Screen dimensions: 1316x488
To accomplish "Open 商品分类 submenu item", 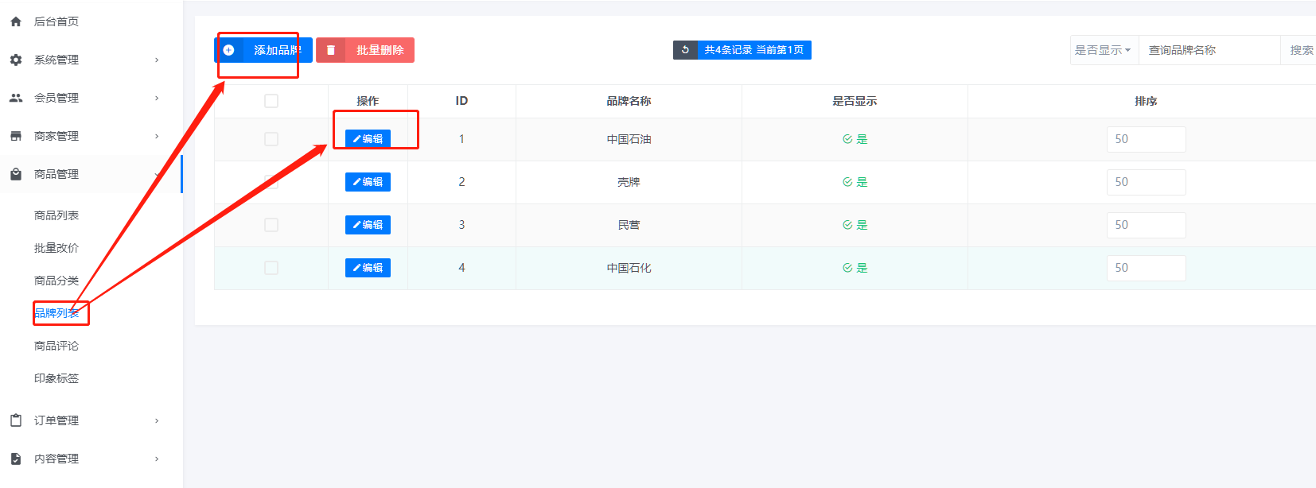I will click(x=56, y=281).
